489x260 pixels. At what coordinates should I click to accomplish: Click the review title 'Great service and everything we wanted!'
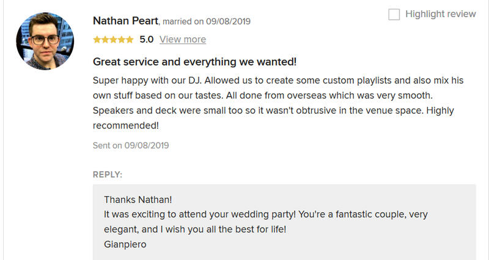pyautogui.click(x=195, y=62)
